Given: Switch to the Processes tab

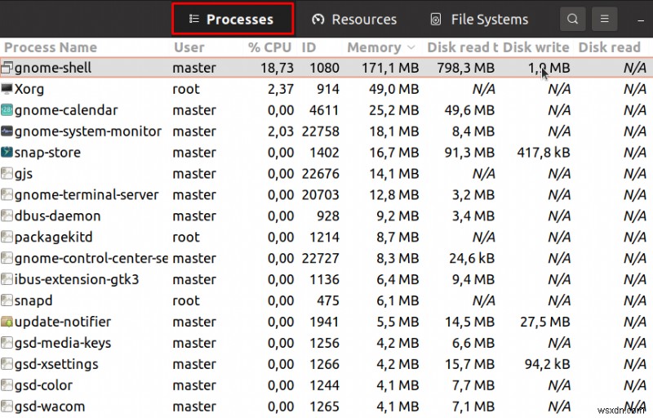Looking at the screenshot, I should (233, 19).
